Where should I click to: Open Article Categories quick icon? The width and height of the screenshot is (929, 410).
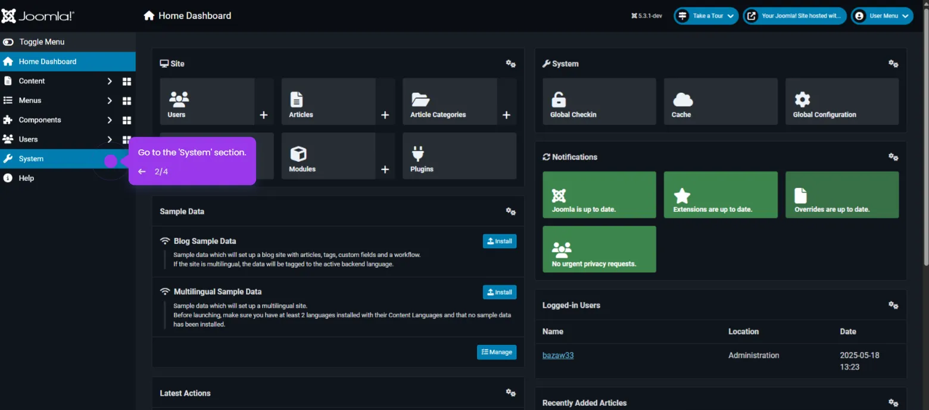pos(450,101)
